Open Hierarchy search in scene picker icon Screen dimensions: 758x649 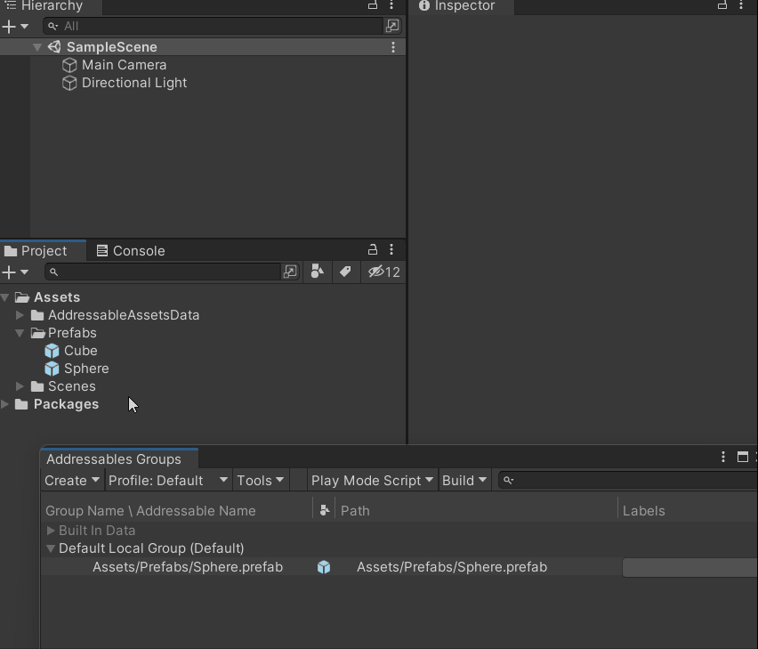(x=392, y=27)
